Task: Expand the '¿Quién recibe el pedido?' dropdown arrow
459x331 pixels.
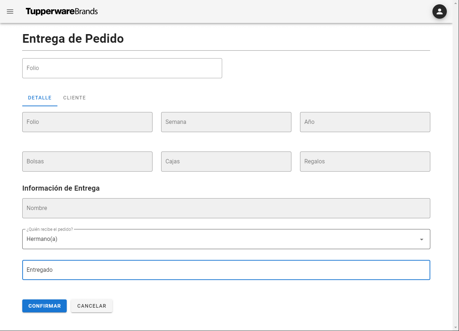Action: point(422,239)
